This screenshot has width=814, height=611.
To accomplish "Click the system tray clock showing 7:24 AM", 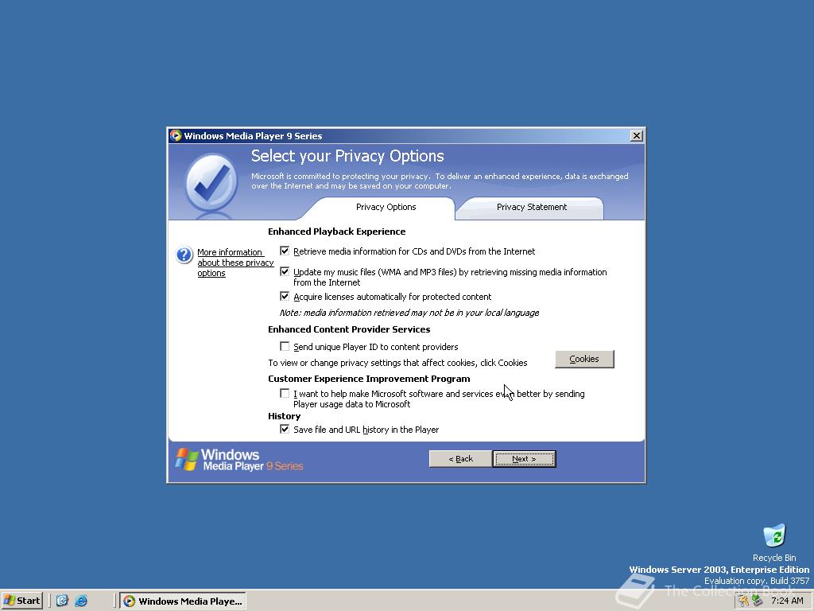I will [x=787, y=601].
